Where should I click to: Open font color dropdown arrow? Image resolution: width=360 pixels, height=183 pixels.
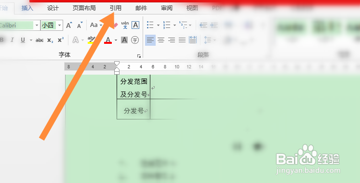coord(116,40)
